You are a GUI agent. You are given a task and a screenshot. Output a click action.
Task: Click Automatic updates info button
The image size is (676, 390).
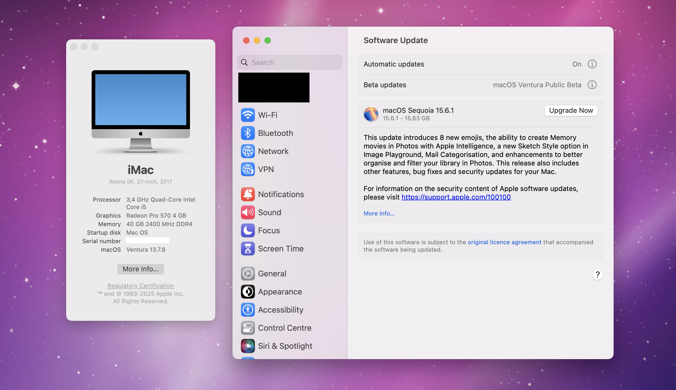pyautogui.click(x=592, y=64)
